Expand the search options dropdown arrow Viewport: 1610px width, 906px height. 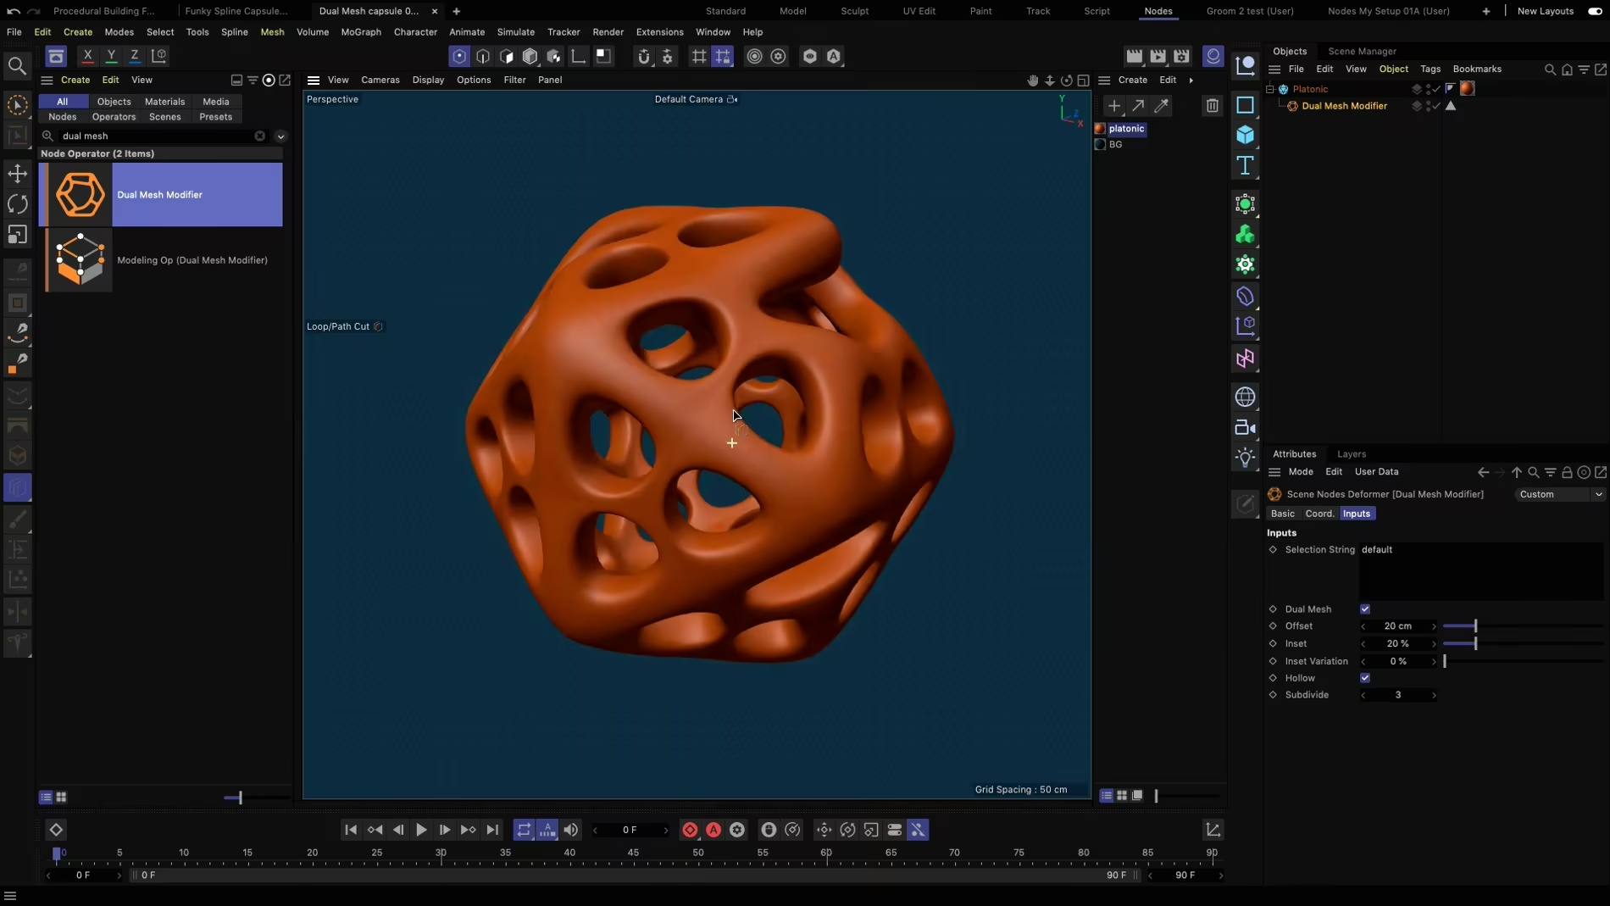click(x=280, y=136)
